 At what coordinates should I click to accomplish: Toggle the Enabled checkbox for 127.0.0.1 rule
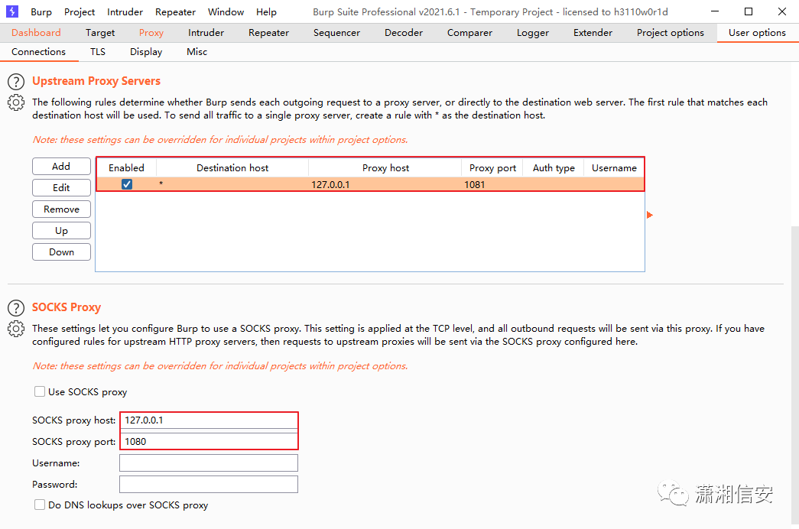click(x=127, y=184)
